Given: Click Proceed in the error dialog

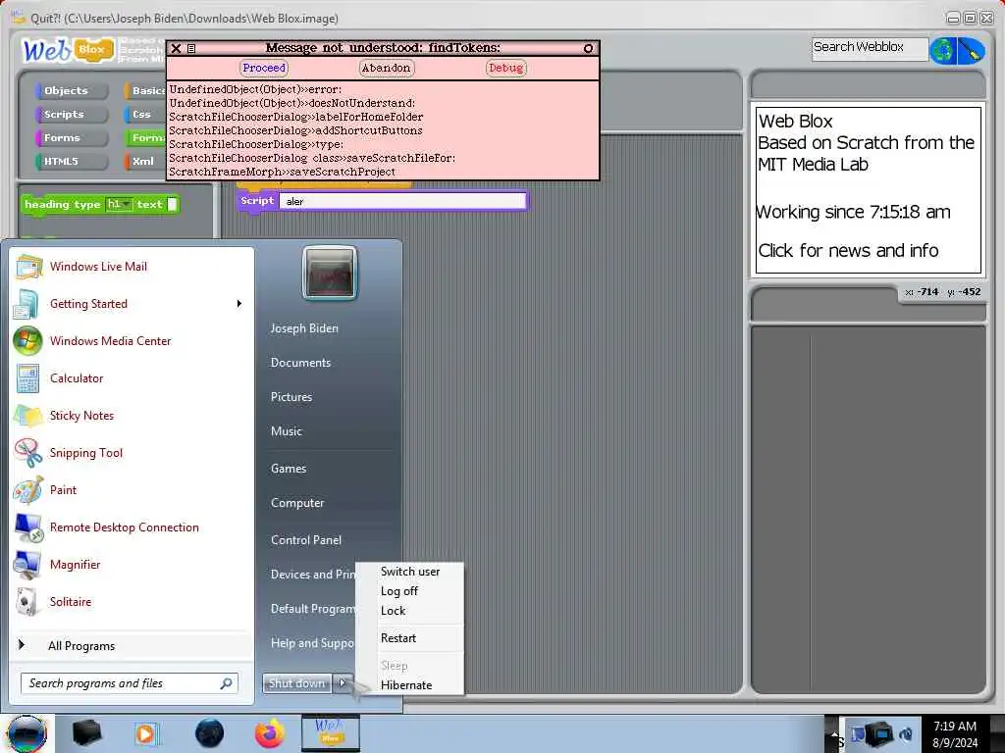Looking at the screenshot, I should tap(264, 68).
